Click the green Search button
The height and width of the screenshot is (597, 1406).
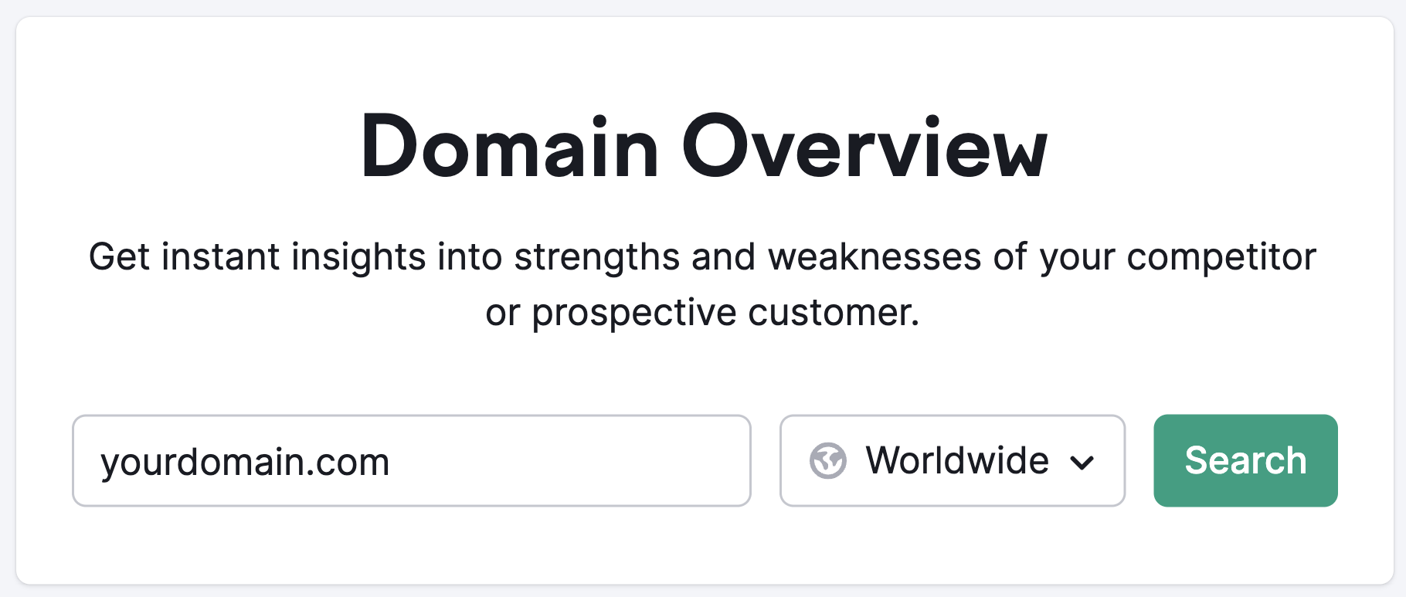point(1245,461)
